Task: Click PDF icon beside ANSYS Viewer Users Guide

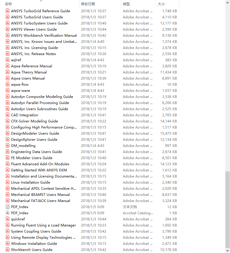Action: [8, 29]
